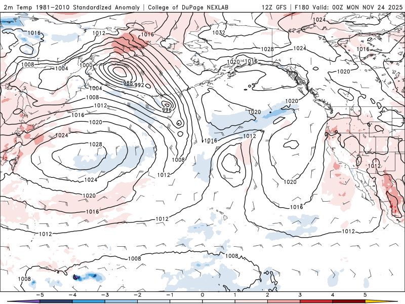Pick the light blue -3 to -2 colorbar segment

click(x=121, y=301)
